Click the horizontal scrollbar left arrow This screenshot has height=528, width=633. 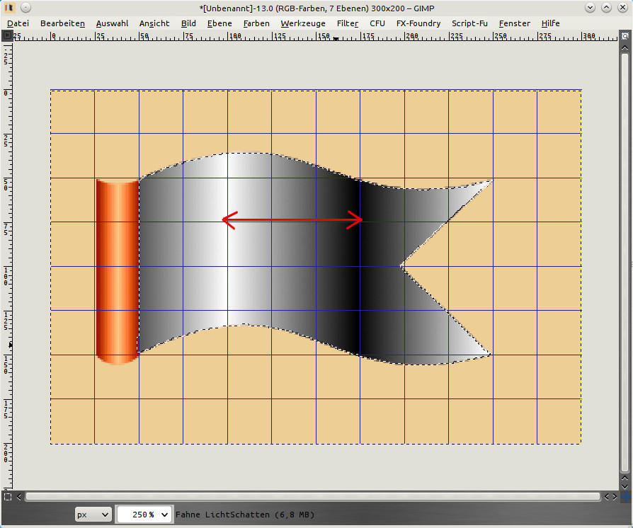(x=19, y=497)
